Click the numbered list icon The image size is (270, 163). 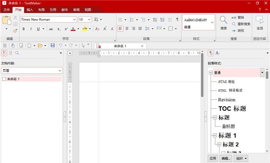click(132, 20)
